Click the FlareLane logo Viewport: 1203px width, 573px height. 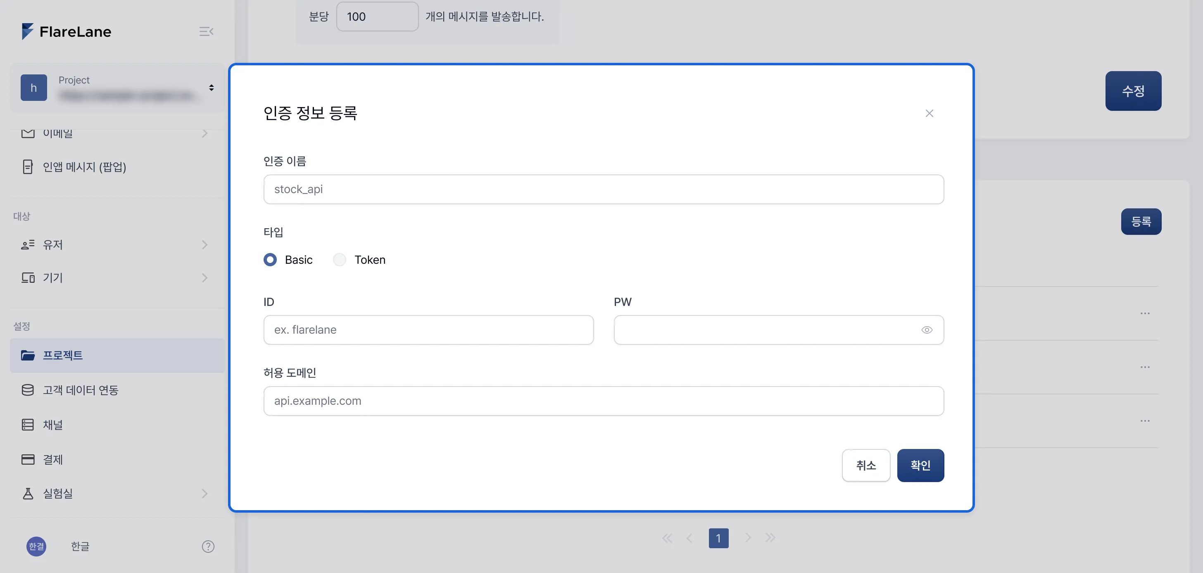(67, 31)
